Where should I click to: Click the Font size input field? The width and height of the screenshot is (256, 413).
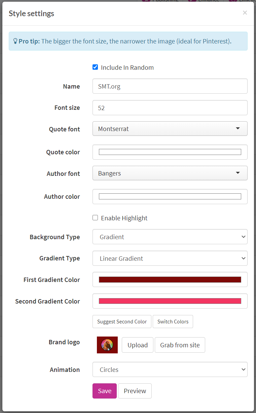pyautogui.click(x=170, y=108)
